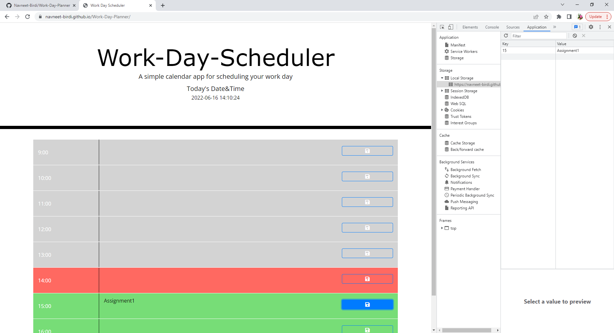Image resolution: width=614 pixels, height=333 pixels.
Task: Expand the top frame node
Action: 442,228
